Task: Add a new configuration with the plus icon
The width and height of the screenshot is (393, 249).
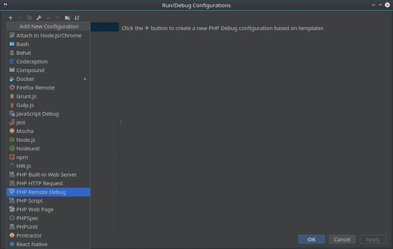Action: tap(10, 18)
